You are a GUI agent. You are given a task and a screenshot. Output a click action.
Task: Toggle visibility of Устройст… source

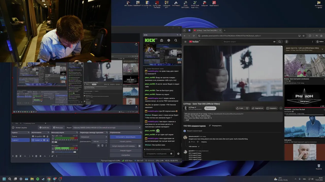click(x=44, y=136)
